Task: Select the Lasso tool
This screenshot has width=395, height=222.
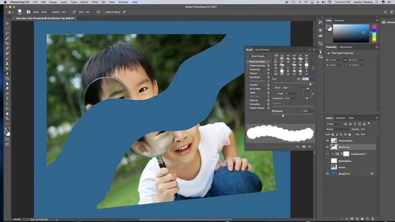Action: (7, 33)
